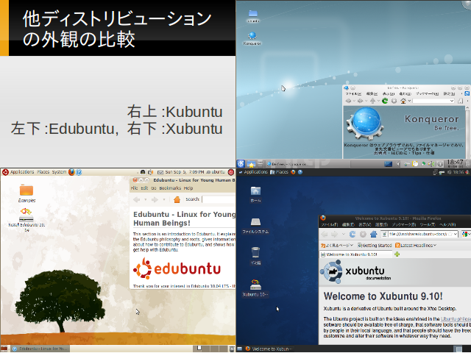Open Konqueror's ブックマーク menu
The image size is (471, 353).
click(427, 94)
